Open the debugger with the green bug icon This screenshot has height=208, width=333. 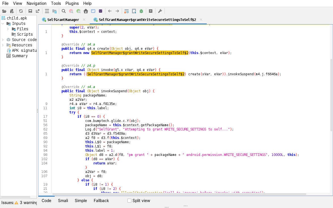pyautogui.click(x=141, y=11)
